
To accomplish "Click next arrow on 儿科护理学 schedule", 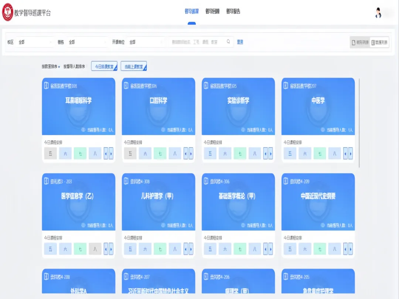I will coord(191,249).
